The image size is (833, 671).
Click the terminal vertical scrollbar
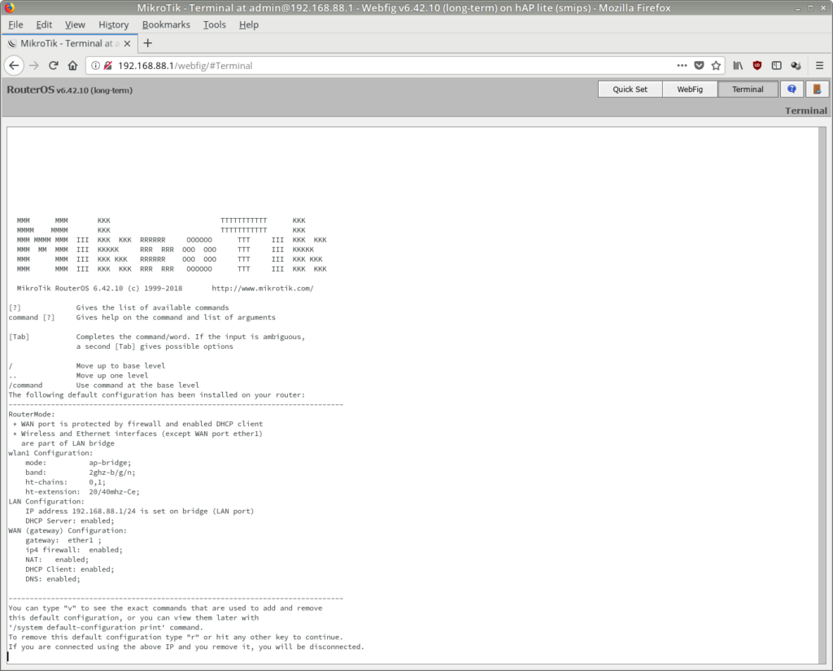pyautogui.click(x=822, y=395)
